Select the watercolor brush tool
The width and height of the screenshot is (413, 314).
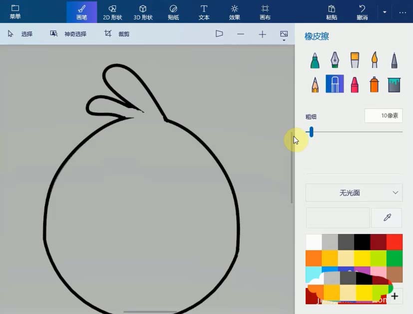click(x=375, y=59)
